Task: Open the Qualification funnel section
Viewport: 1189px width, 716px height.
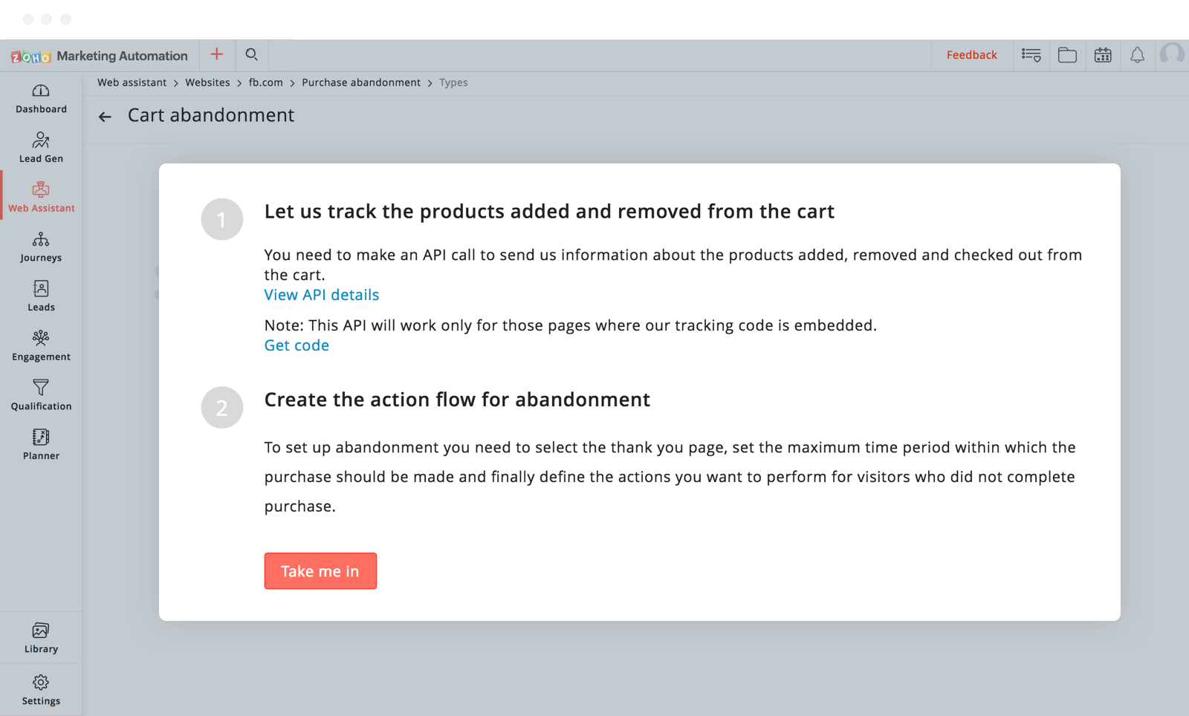Action: pyautogui.click(x=41, y=396)
